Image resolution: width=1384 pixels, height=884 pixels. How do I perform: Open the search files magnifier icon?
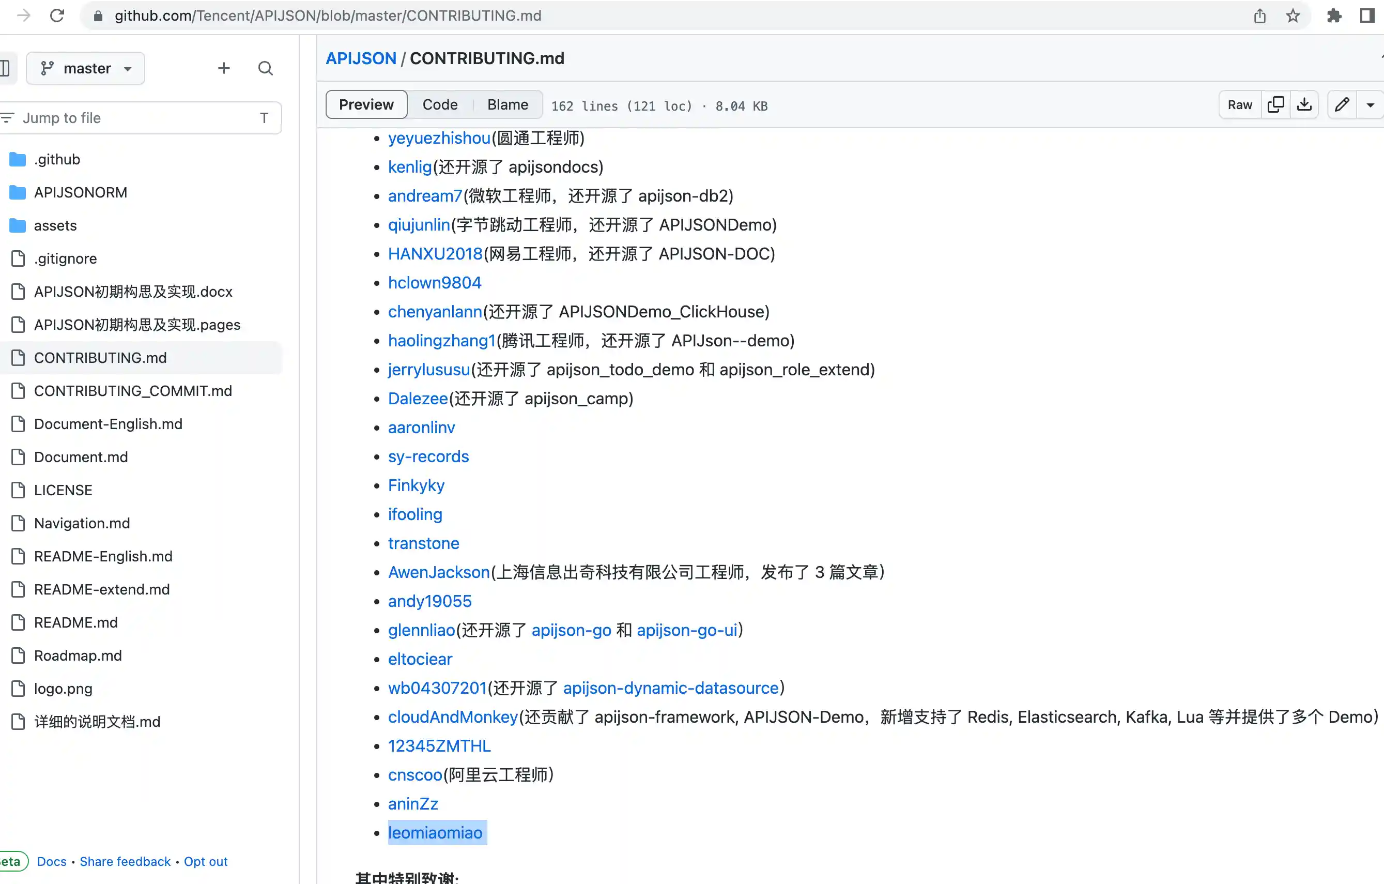(265, 68)
